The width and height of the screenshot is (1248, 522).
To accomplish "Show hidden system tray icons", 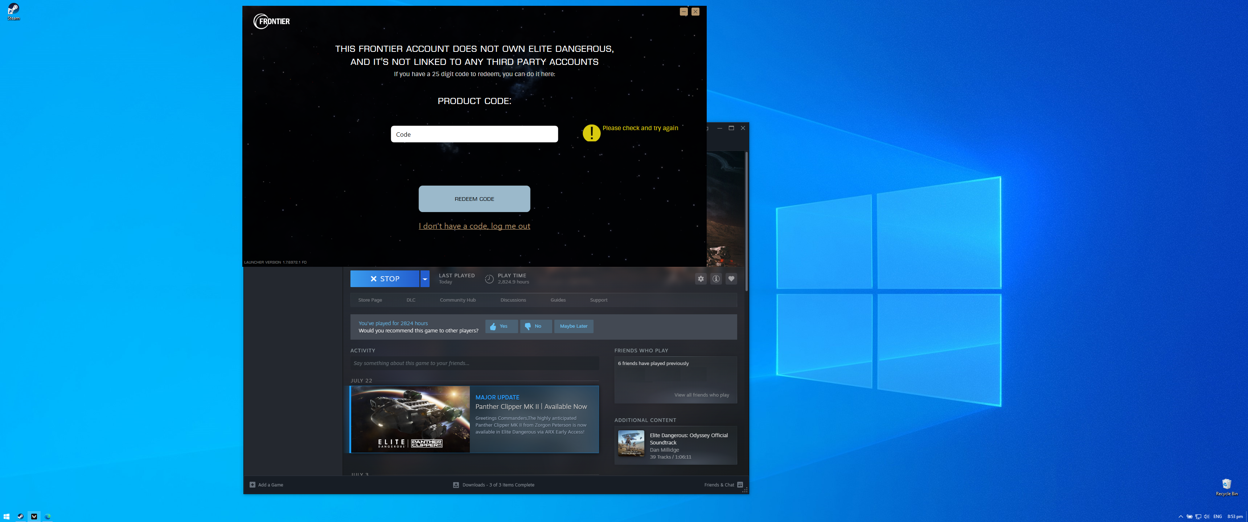I will coord(1181,517).
